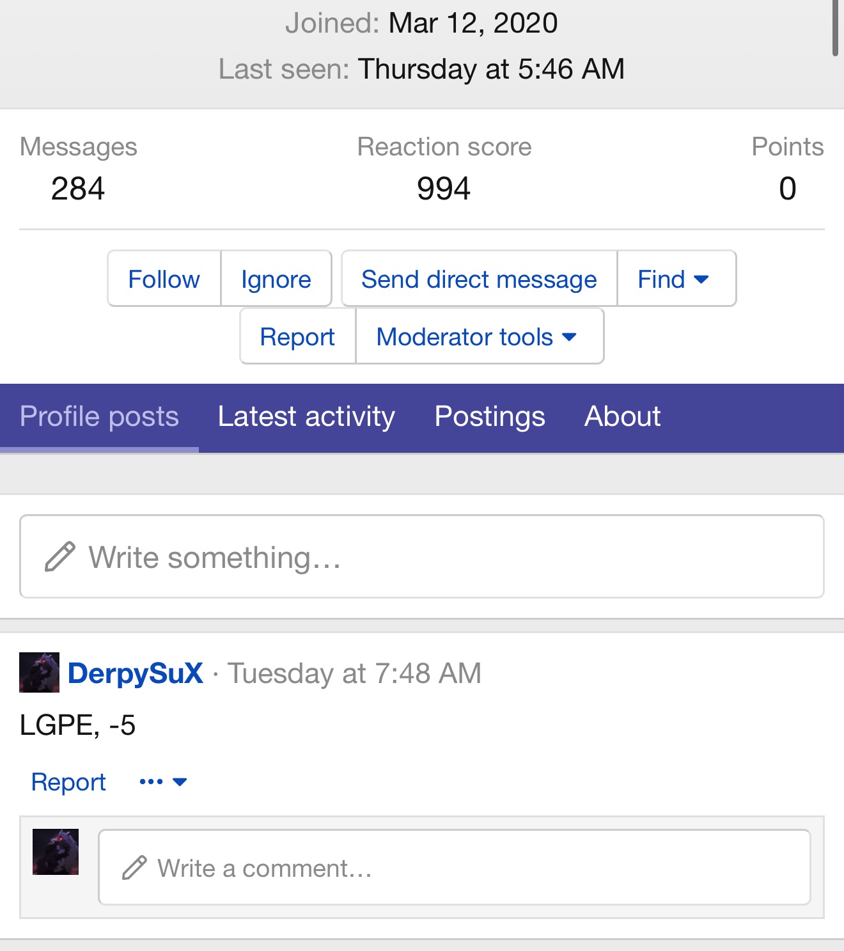Report this user profile

point(298,336)
